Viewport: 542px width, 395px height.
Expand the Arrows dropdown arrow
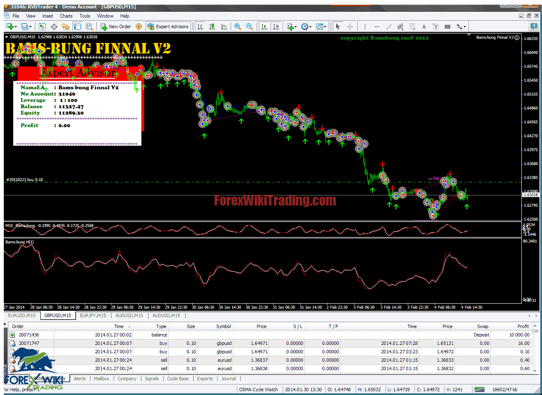465,27
